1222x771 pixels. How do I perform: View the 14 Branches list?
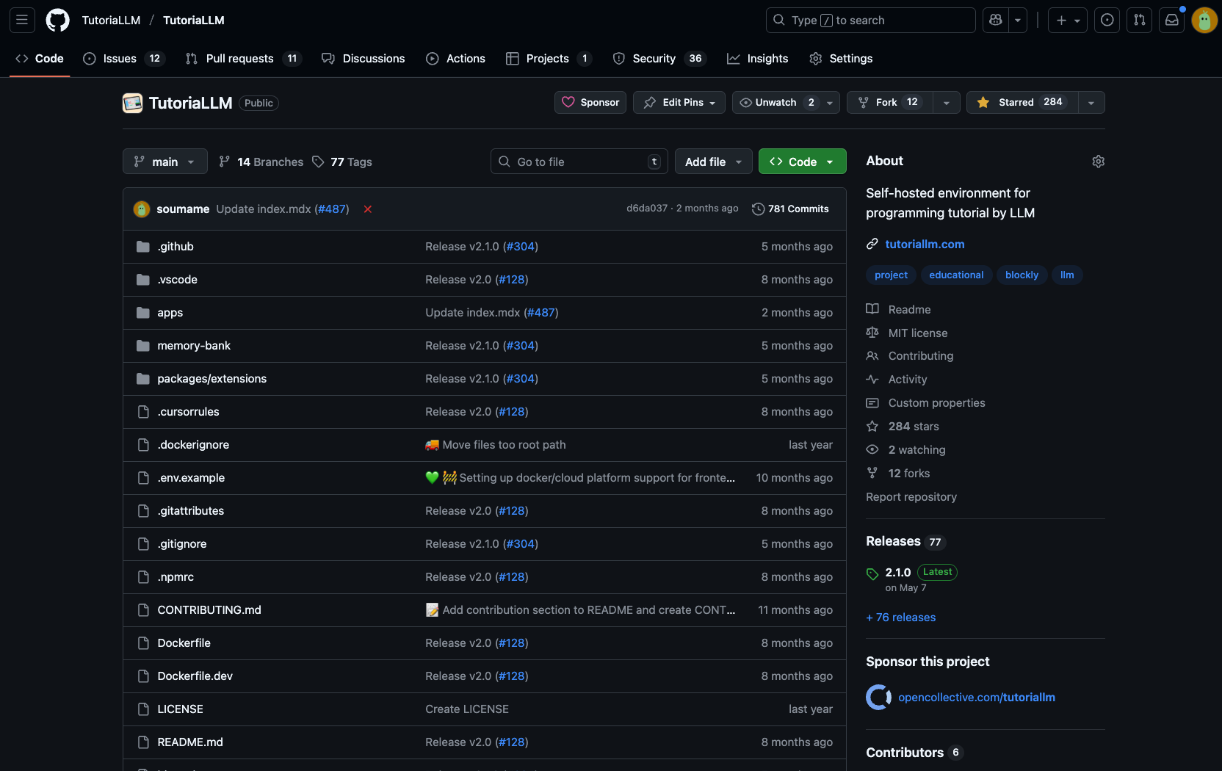(x=261, y=162)
